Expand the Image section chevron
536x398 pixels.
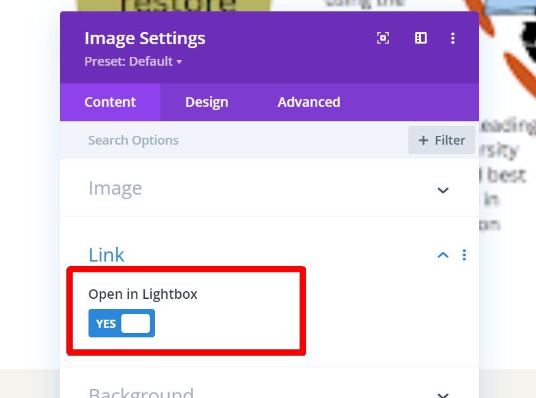point(442,190)
